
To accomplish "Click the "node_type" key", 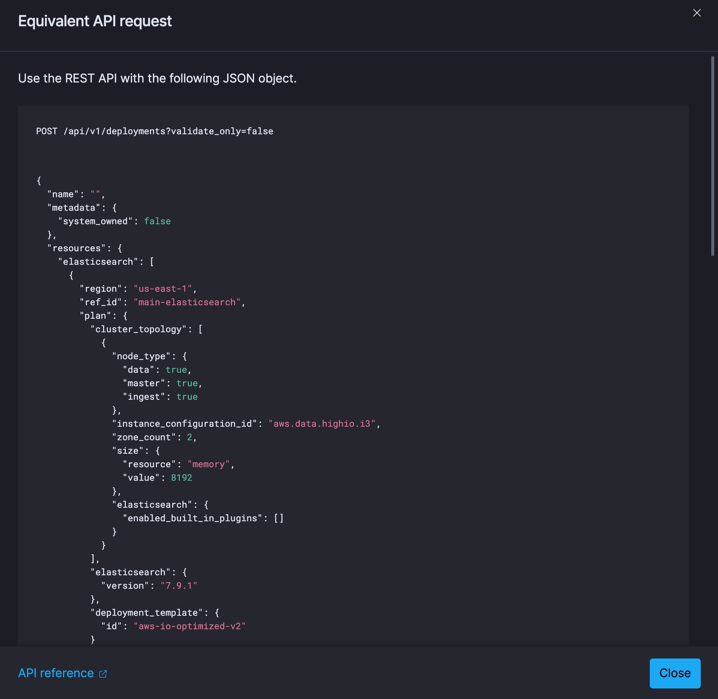I will (141, 356).
